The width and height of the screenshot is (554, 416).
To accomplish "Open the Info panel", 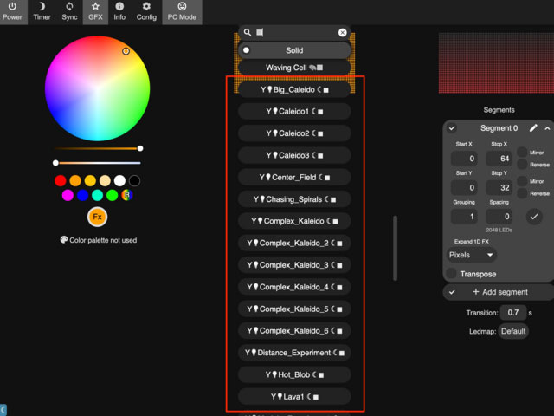I will (x=119, y=11).
